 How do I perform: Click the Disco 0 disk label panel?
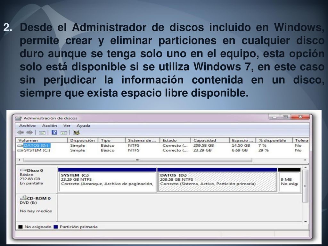pos(37,180)
